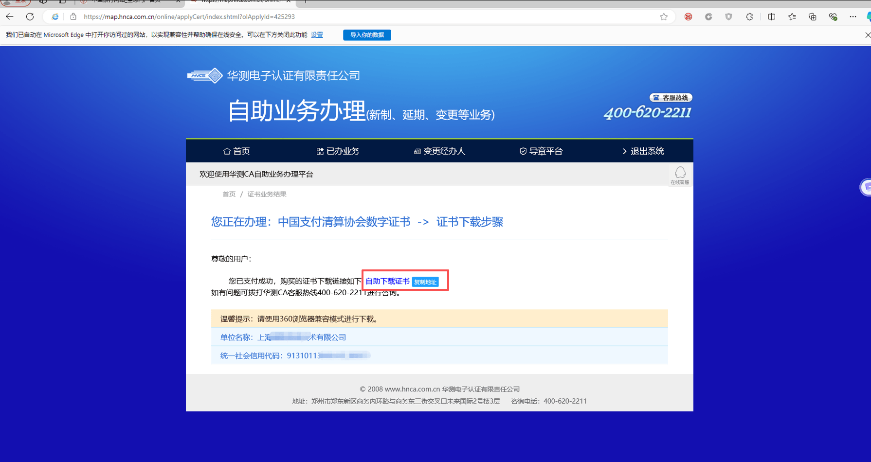Reload the current page
The height and width of the screenshot is (462, 871).
point(30,17)
